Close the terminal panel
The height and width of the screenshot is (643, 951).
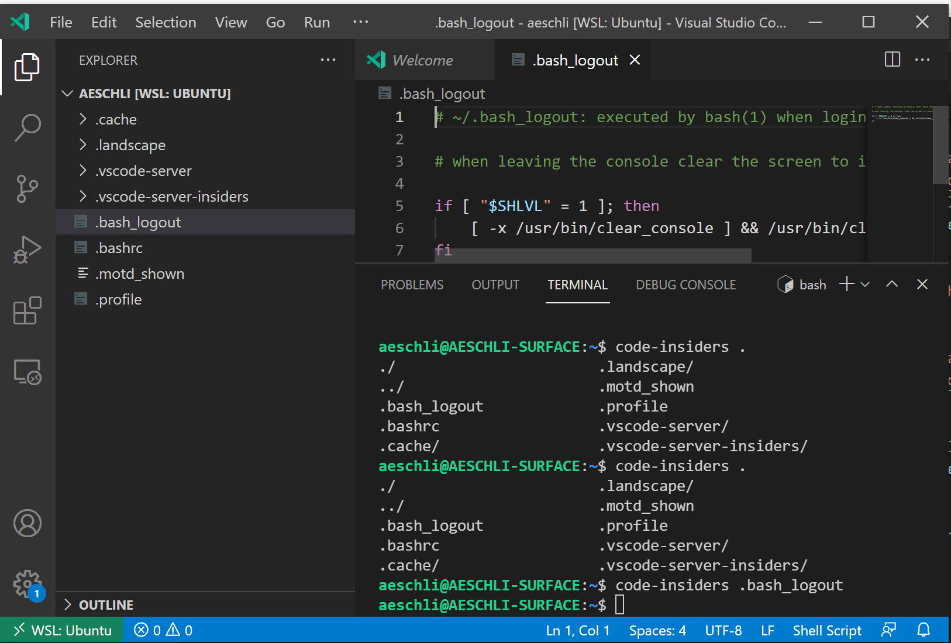click(922, 284)
